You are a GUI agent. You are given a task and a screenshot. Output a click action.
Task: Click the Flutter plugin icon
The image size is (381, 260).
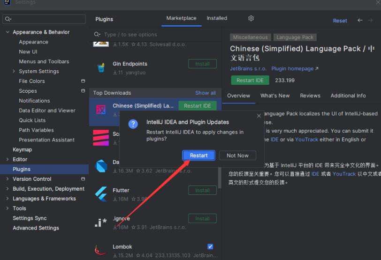(101, 194)
